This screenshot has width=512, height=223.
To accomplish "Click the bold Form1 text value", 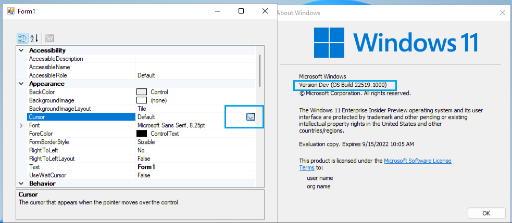I will point(146,167).
